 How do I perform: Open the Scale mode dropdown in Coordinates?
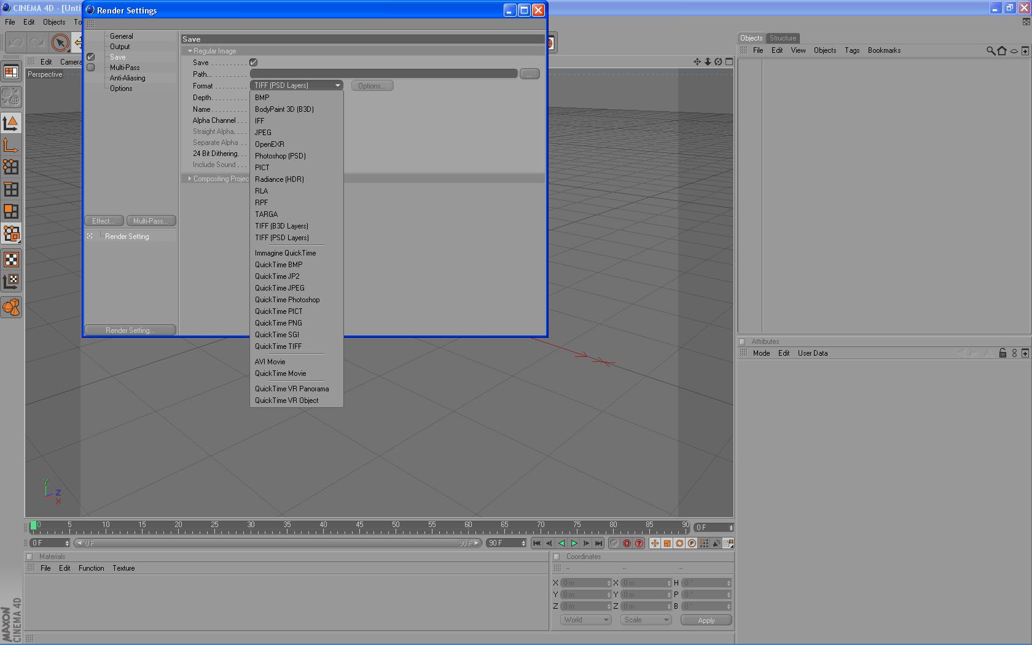[646, 620]
